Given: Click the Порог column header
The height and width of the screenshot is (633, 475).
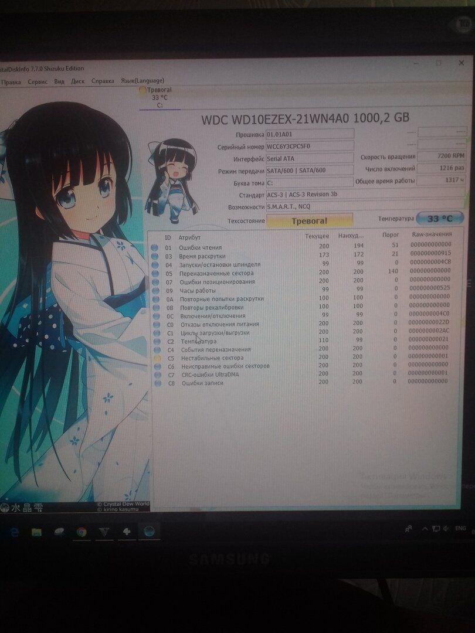Looking at the screenshot, I should point(391,234).
